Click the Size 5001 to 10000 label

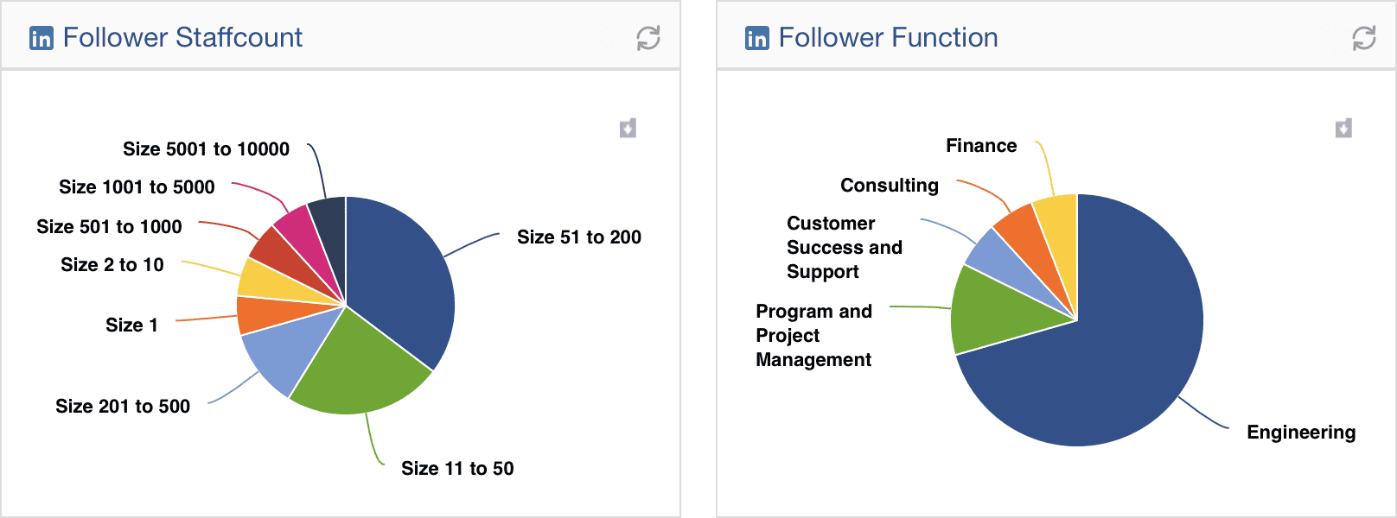206,148
